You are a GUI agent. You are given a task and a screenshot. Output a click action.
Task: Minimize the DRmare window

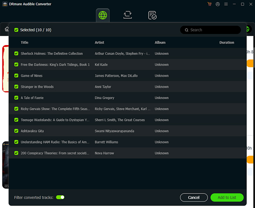(x=234, y=4)
